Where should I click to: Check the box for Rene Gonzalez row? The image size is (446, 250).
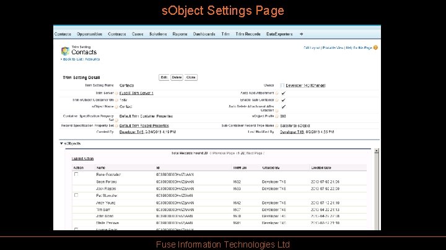(x=76, y=174)
